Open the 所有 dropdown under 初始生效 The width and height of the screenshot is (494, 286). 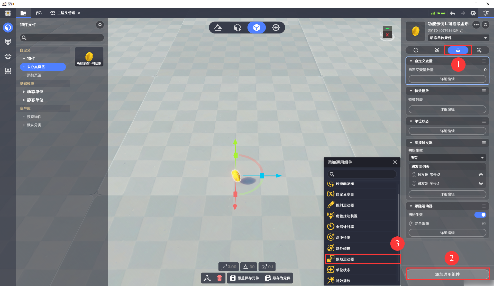pos(447,158)
